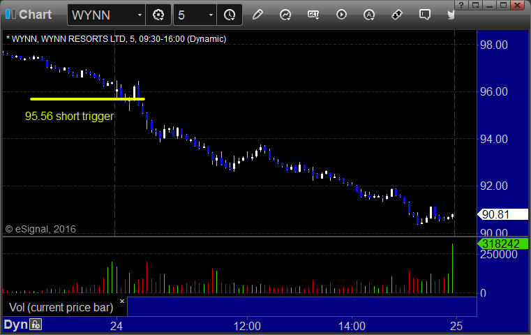This screenshot has height=335, width=531.
Task: Click the trade ticket arrows icon
Action: click(397, 15)
